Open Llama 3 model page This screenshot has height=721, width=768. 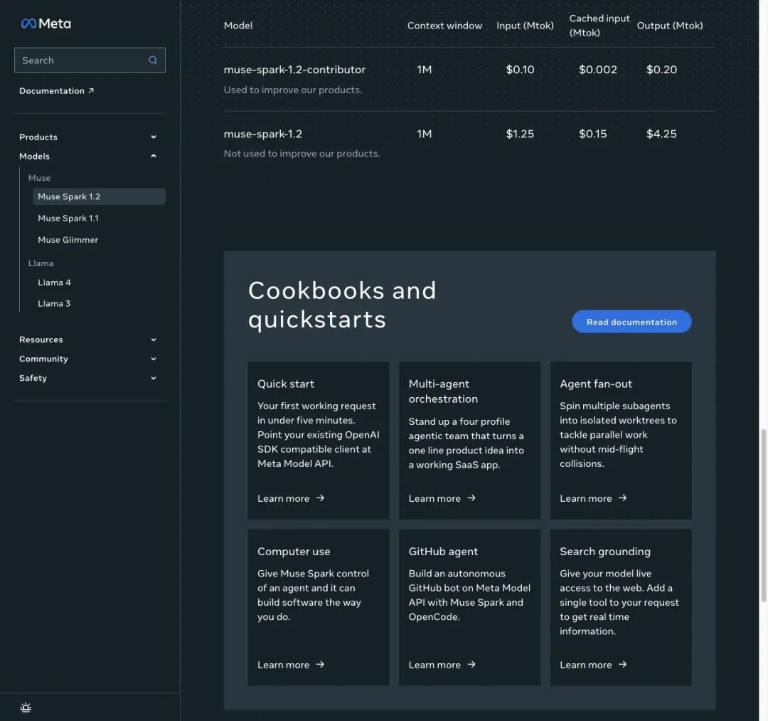(54, 303)
